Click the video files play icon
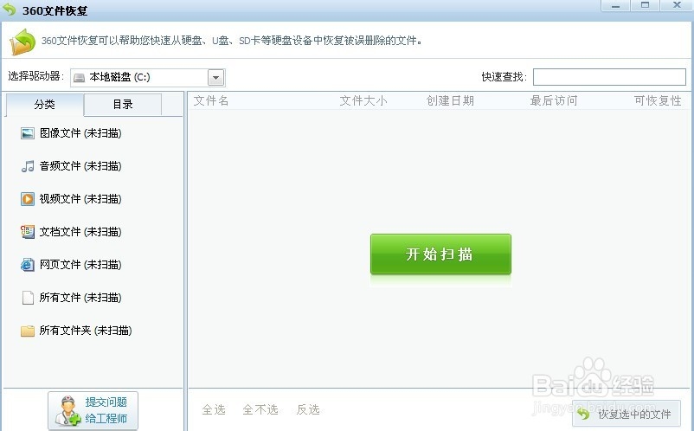694x431 pixels. (28, 199)
